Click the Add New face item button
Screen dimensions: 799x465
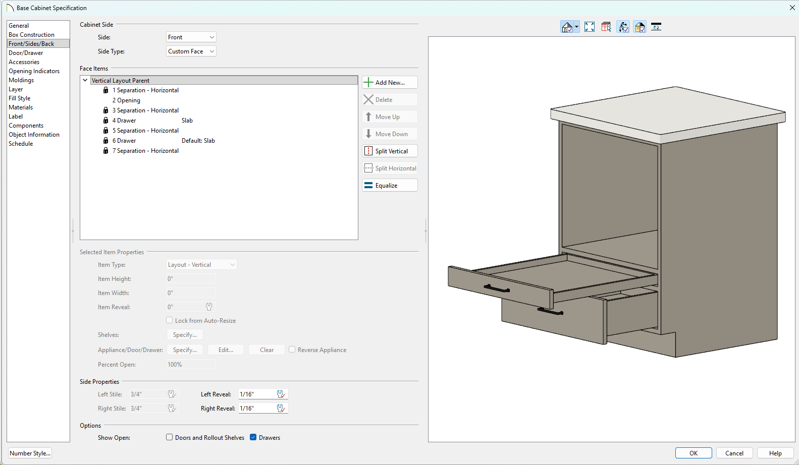(390, 83)
